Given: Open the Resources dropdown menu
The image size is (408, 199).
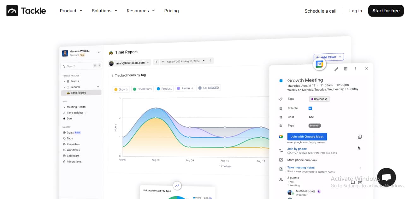Looking at the screenshot, I should 141,11.
